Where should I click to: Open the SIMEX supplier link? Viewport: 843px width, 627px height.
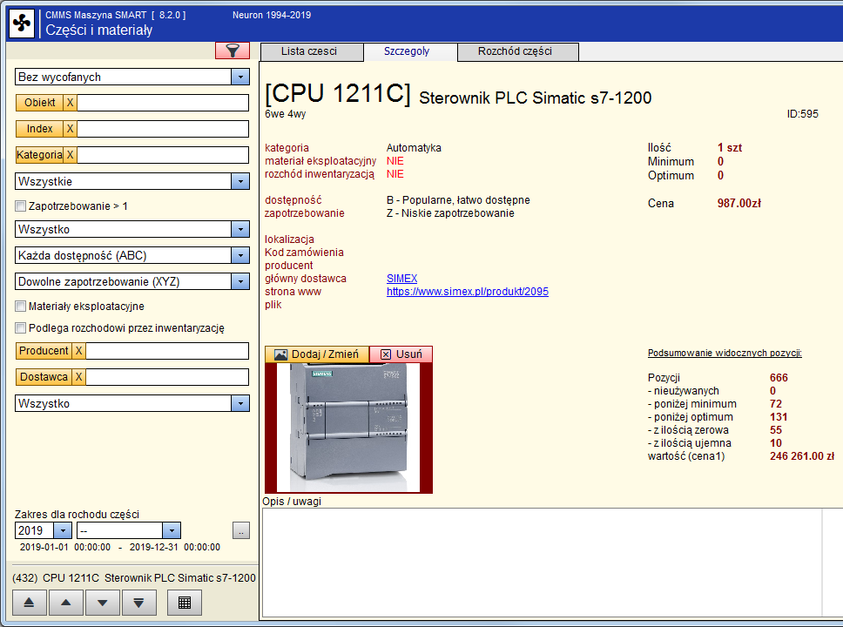401,279
